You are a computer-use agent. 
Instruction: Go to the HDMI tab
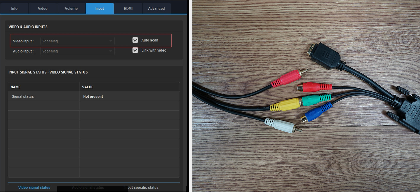point(128,8)
